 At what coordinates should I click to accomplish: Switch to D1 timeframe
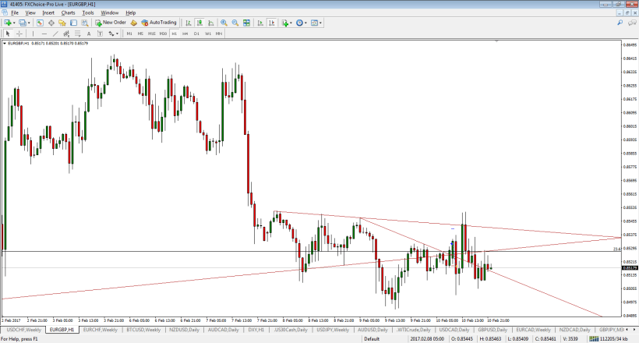[196, 34]
